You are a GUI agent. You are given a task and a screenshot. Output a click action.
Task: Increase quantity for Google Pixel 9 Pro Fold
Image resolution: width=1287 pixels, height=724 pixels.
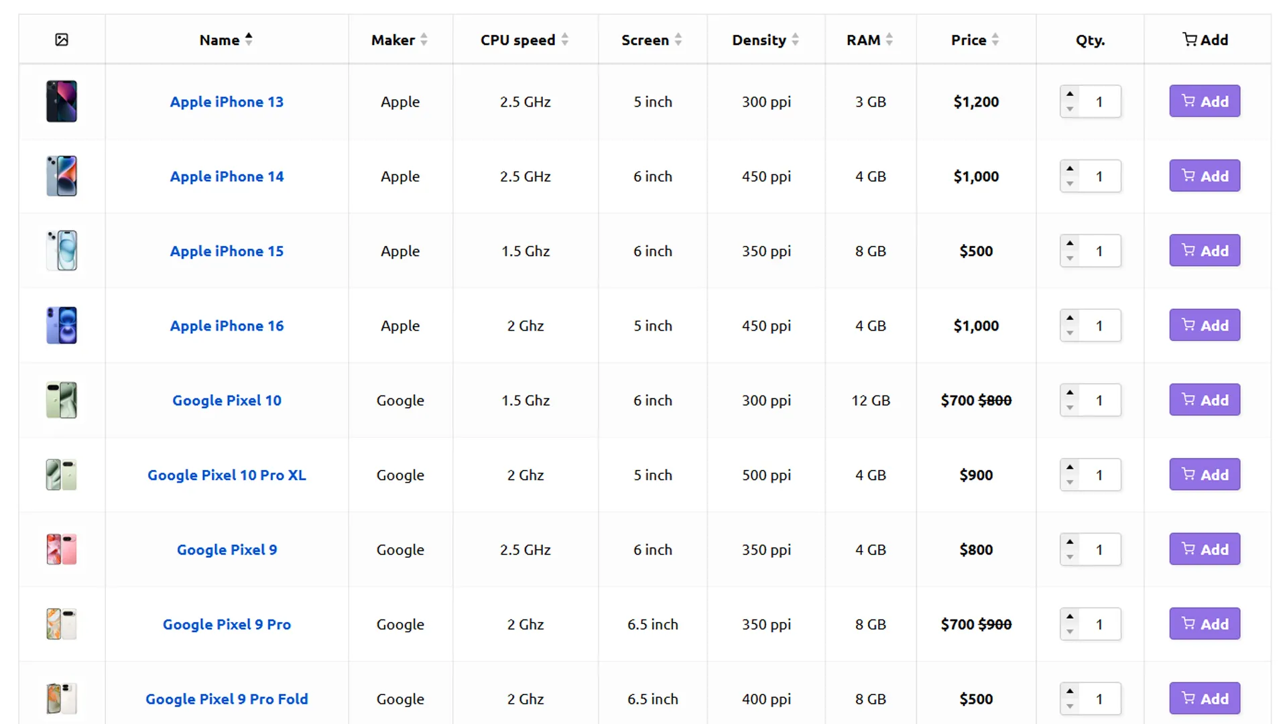coord(1070,691)
